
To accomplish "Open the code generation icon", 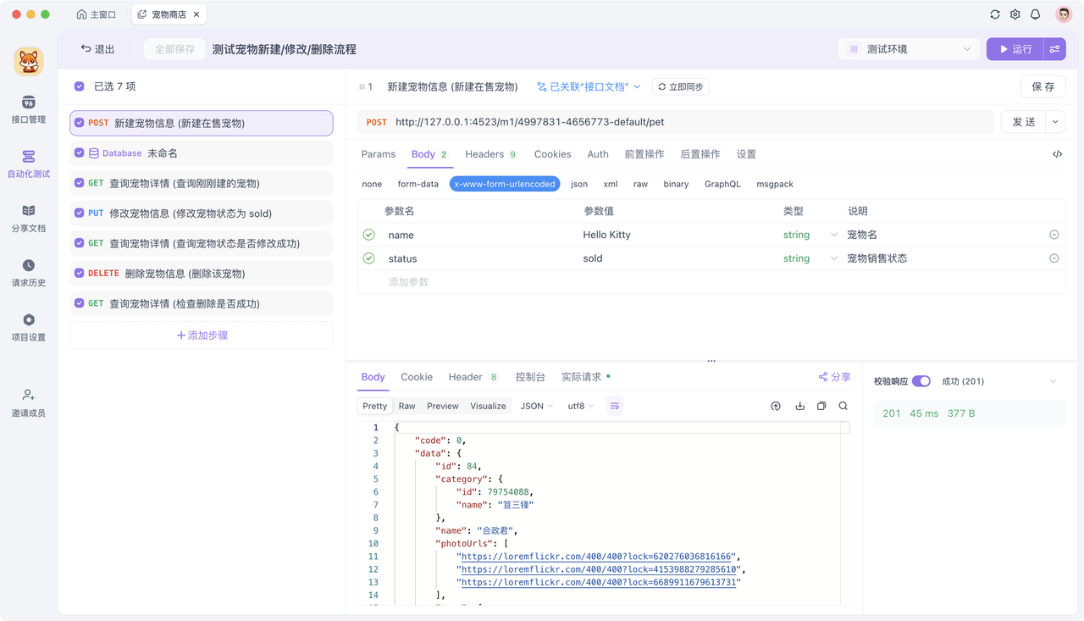I will [x=1057, y=154].
